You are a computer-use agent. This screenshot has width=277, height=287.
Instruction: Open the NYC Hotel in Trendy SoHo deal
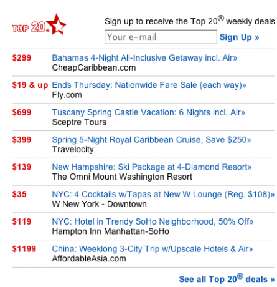[x=153, y=221]
